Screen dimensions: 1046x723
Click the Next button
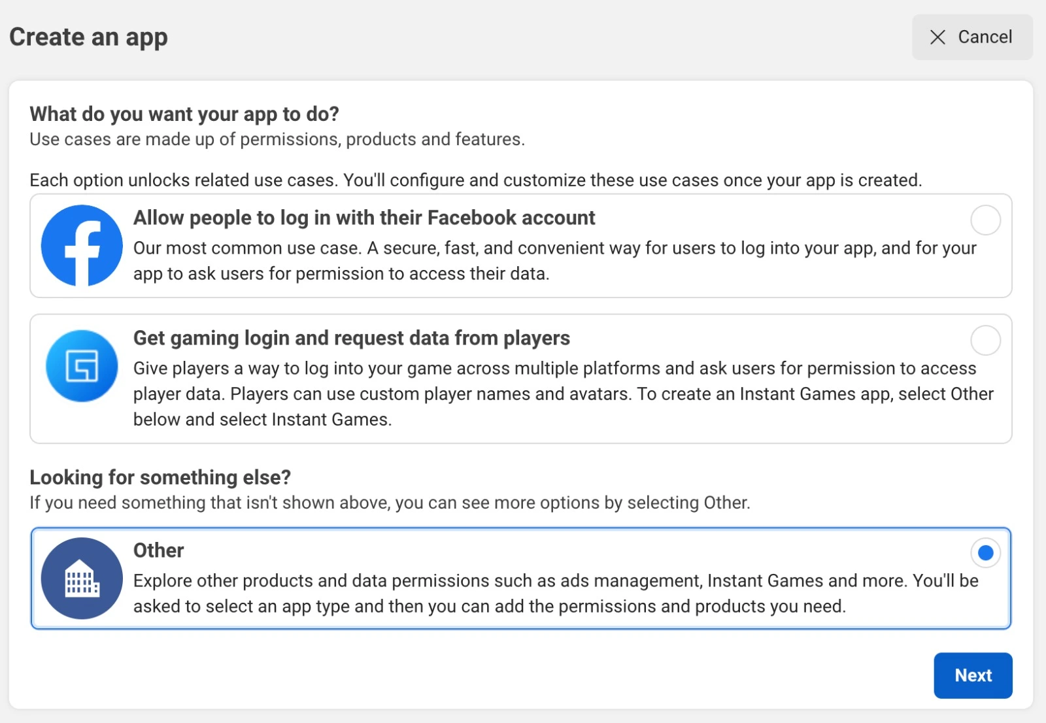(x=973, y=675)
